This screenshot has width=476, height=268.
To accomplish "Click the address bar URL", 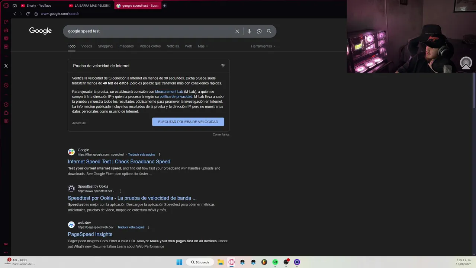I will pos(60,14).
